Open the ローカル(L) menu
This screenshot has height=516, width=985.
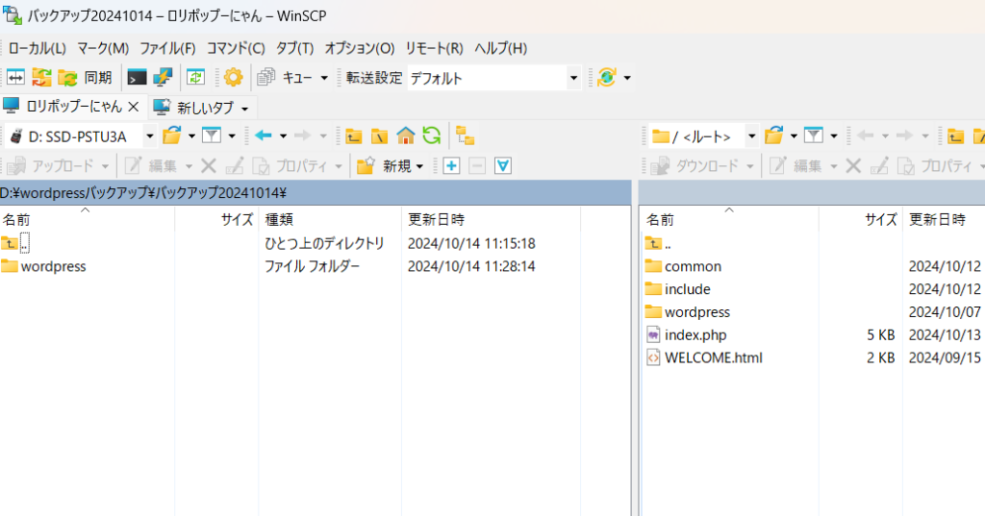coord(38,48)
